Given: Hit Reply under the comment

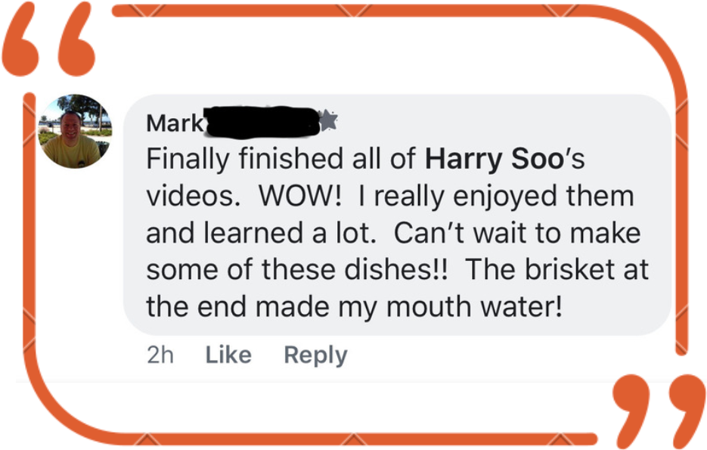Looking at the screenshot, I should 315,355.
